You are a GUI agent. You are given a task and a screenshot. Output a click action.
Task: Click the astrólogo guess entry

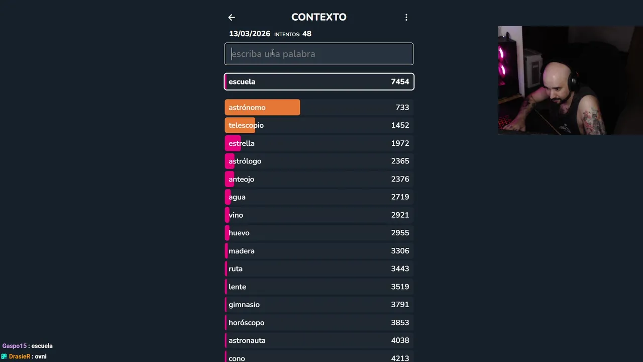[x=319, y=161]
